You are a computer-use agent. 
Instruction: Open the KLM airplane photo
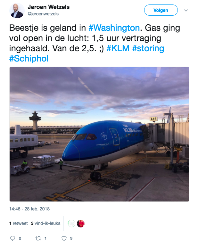tap(99, 134)
